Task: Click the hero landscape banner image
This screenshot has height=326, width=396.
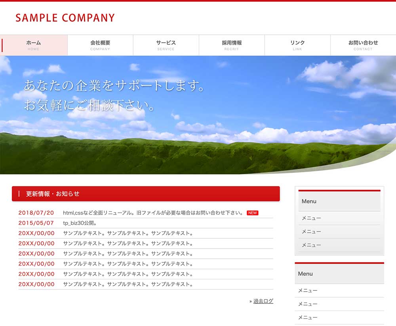Action: 198,115
